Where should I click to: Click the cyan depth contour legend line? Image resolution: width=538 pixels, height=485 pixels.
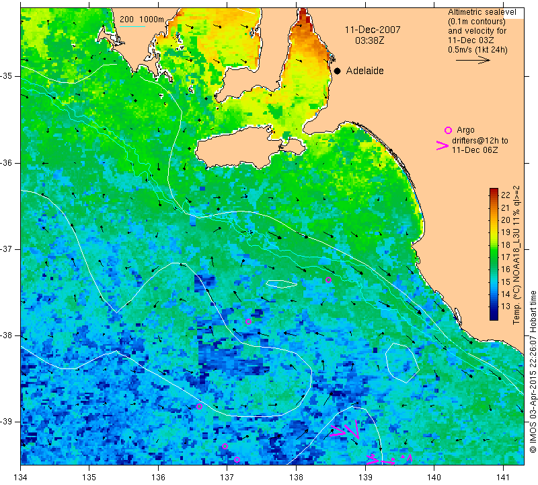[x=132, y=26]
